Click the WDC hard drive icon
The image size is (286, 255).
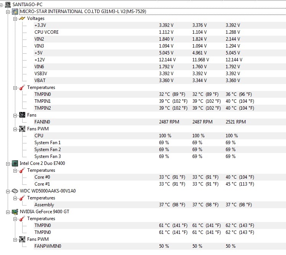tap(15, 191)
